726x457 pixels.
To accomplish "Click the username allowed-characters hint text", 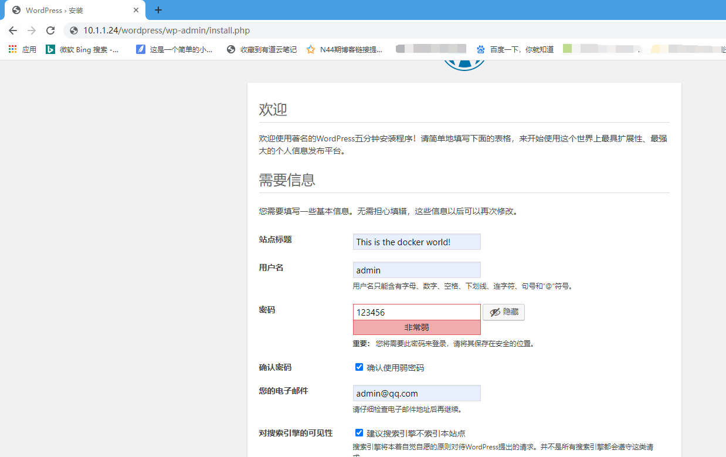I will [463, 286].
